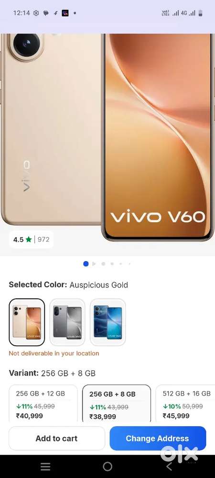Tap the settings gear icon in status bar
This screenshot has height=478, width=215.
click(x=36, y=13)
